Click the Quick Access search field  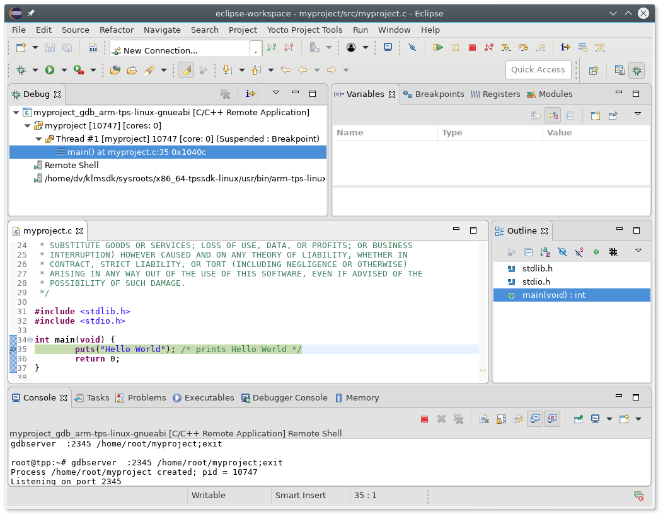coord(538,70)
